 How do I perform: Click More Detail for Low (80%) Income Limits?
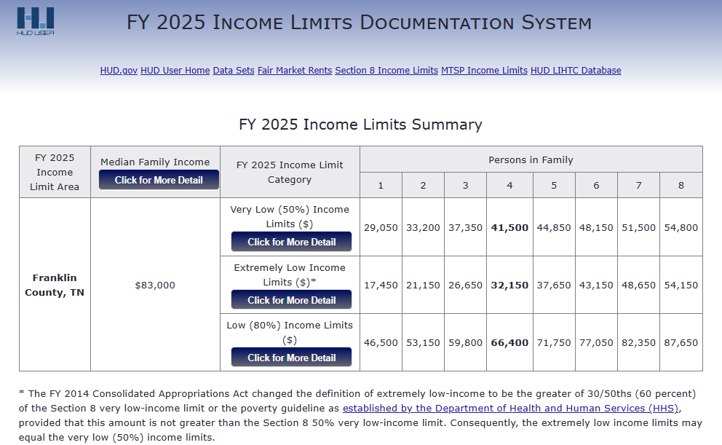pyautogui.click(x=291, y=358)
